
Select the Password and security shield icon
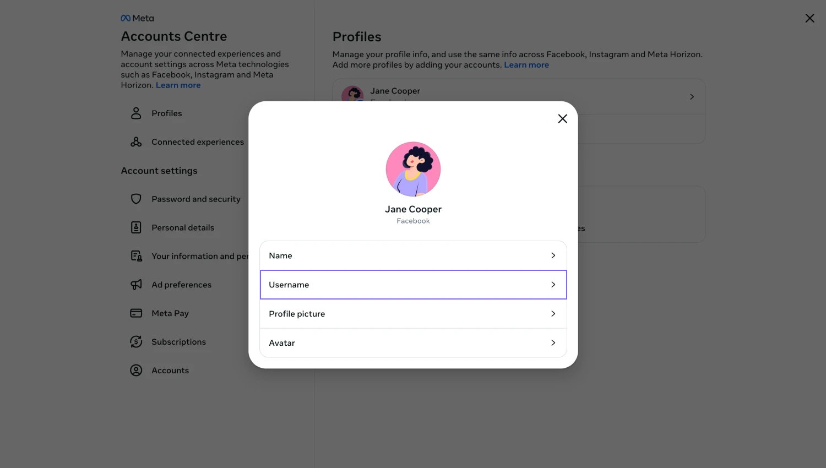(x=136, y=199)
